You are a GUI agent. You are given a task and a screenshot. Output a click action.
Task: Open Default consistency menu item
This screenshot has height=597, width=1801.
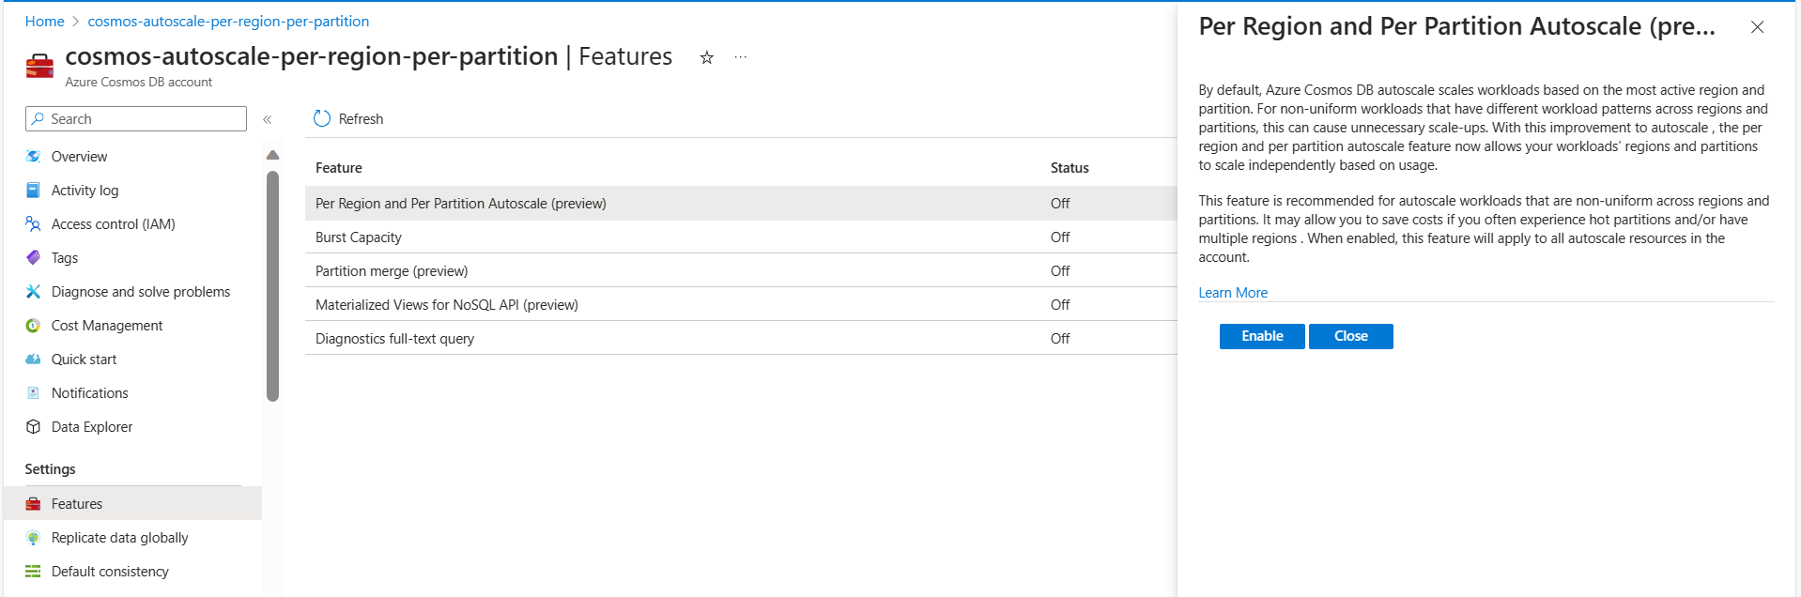point(110,572)
